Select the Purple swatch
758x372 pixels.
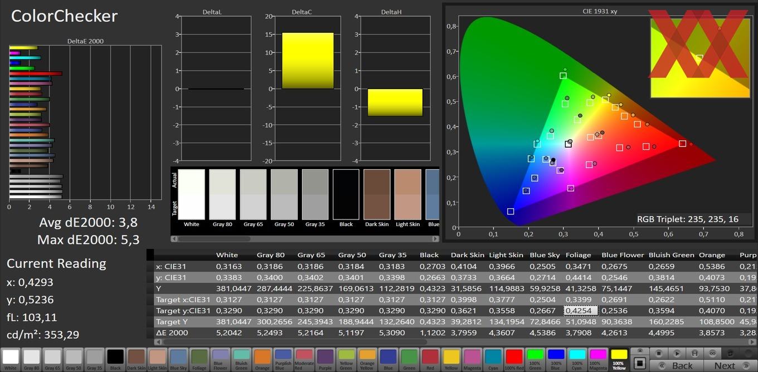325,359
